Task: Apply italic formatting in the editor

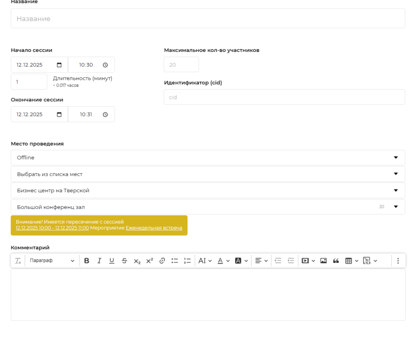Action: click(99, 261)
